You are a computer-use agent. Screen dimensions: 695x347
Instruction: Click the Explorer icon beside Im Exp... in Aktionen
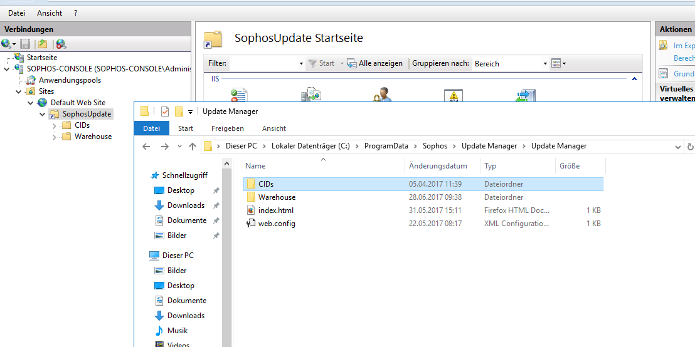tap(663, 46)
